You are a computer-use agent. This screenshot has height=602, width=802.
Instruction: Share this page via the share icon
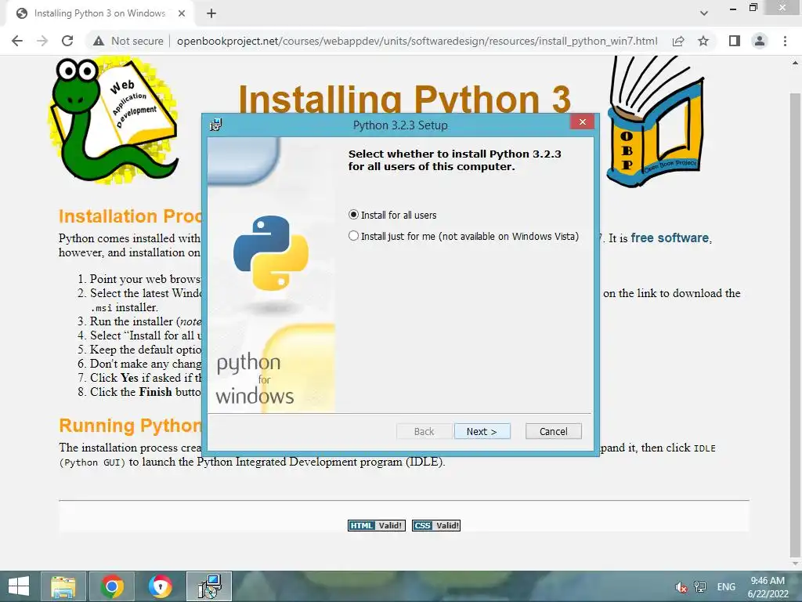pos(678,41)
